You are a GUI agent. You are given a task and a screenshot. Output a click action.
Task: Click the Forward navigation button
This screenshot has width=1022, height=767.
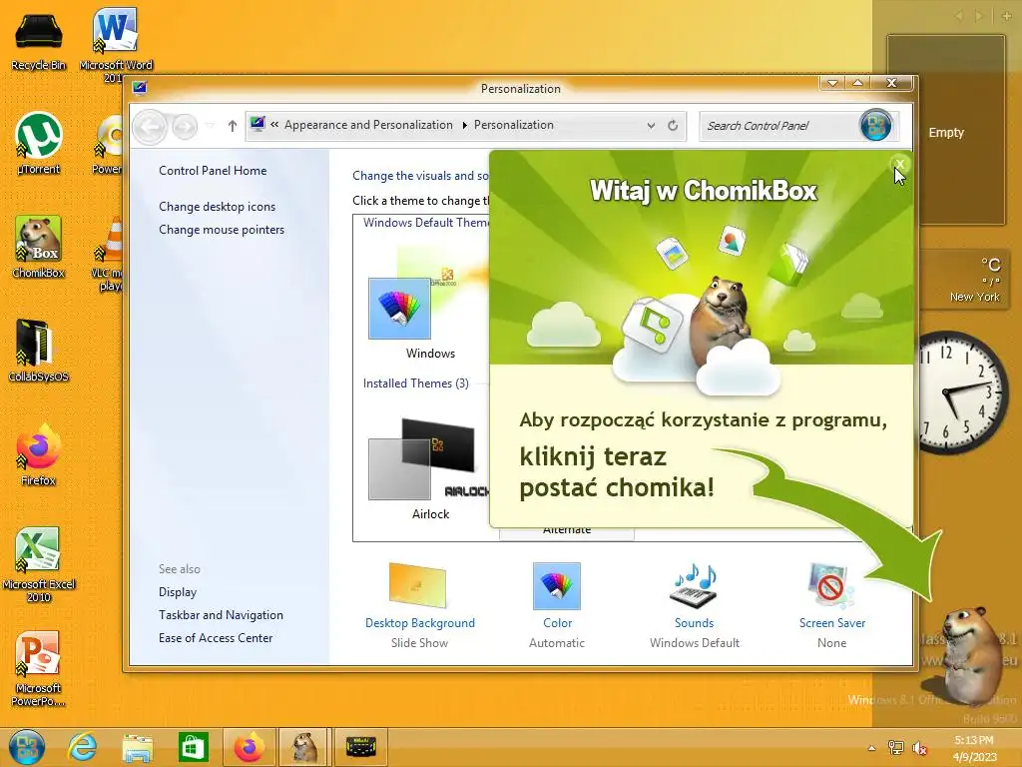pos(185,126)
